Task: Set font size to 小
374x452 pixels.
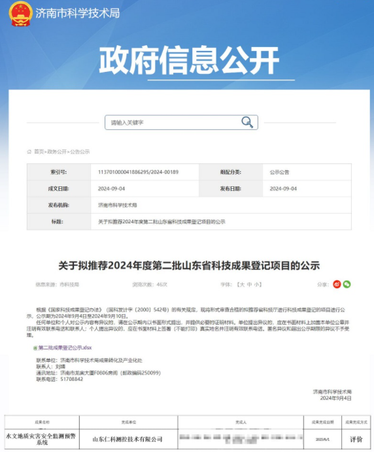Action: [256, 285]
